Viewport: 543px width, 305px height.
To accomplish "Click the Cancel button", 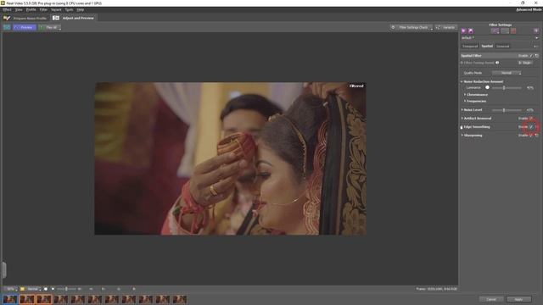I will point(491,299).
